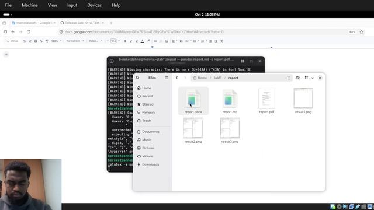374x210 pixels.
Task: Open the document outline icon in Docs
Action: tap(6, 54)
